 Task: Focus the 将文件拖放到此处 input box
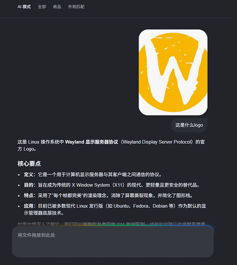[x=113, y=242]
